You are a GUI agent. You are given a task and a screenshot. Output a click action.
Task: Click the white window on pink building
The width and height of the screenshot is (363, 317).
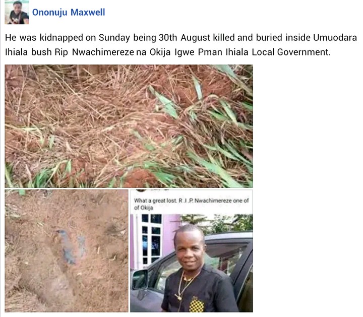[151, 238]
